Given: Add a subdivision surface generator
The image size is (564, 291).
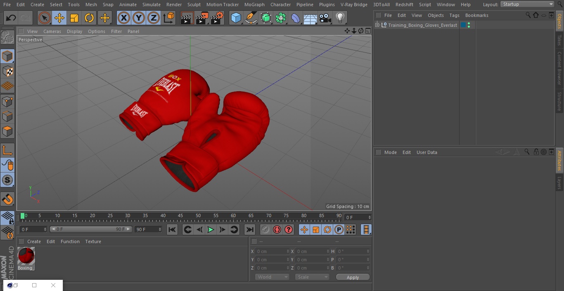Looking at the screenshot, I should point(266,18).
